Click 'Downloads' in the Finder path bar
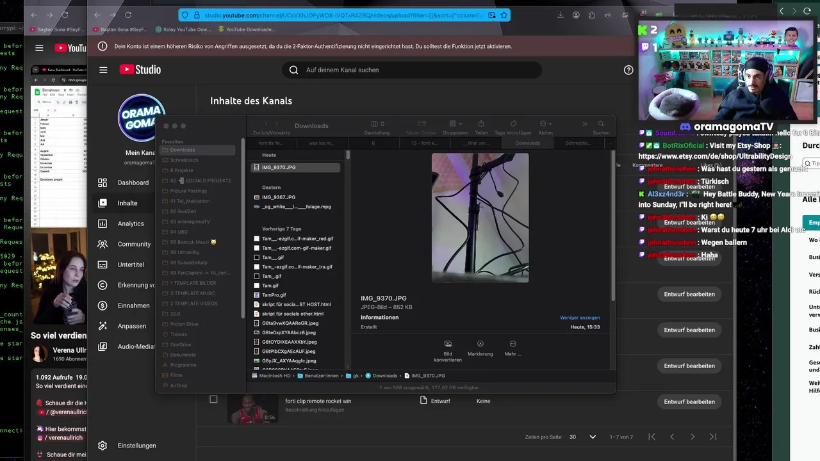The height and width of the screenshot is (461, 820). (381, 376)
